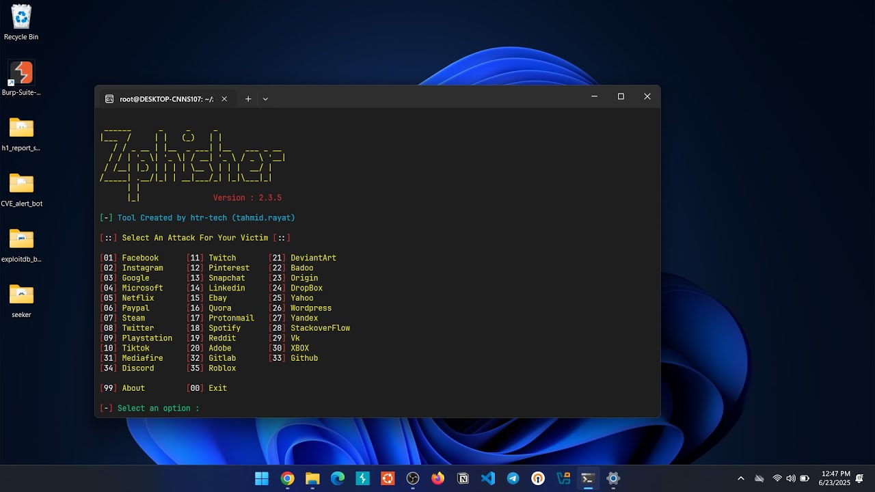Click the '[21] DeviantArt' entry

click(x=302, y=258)
